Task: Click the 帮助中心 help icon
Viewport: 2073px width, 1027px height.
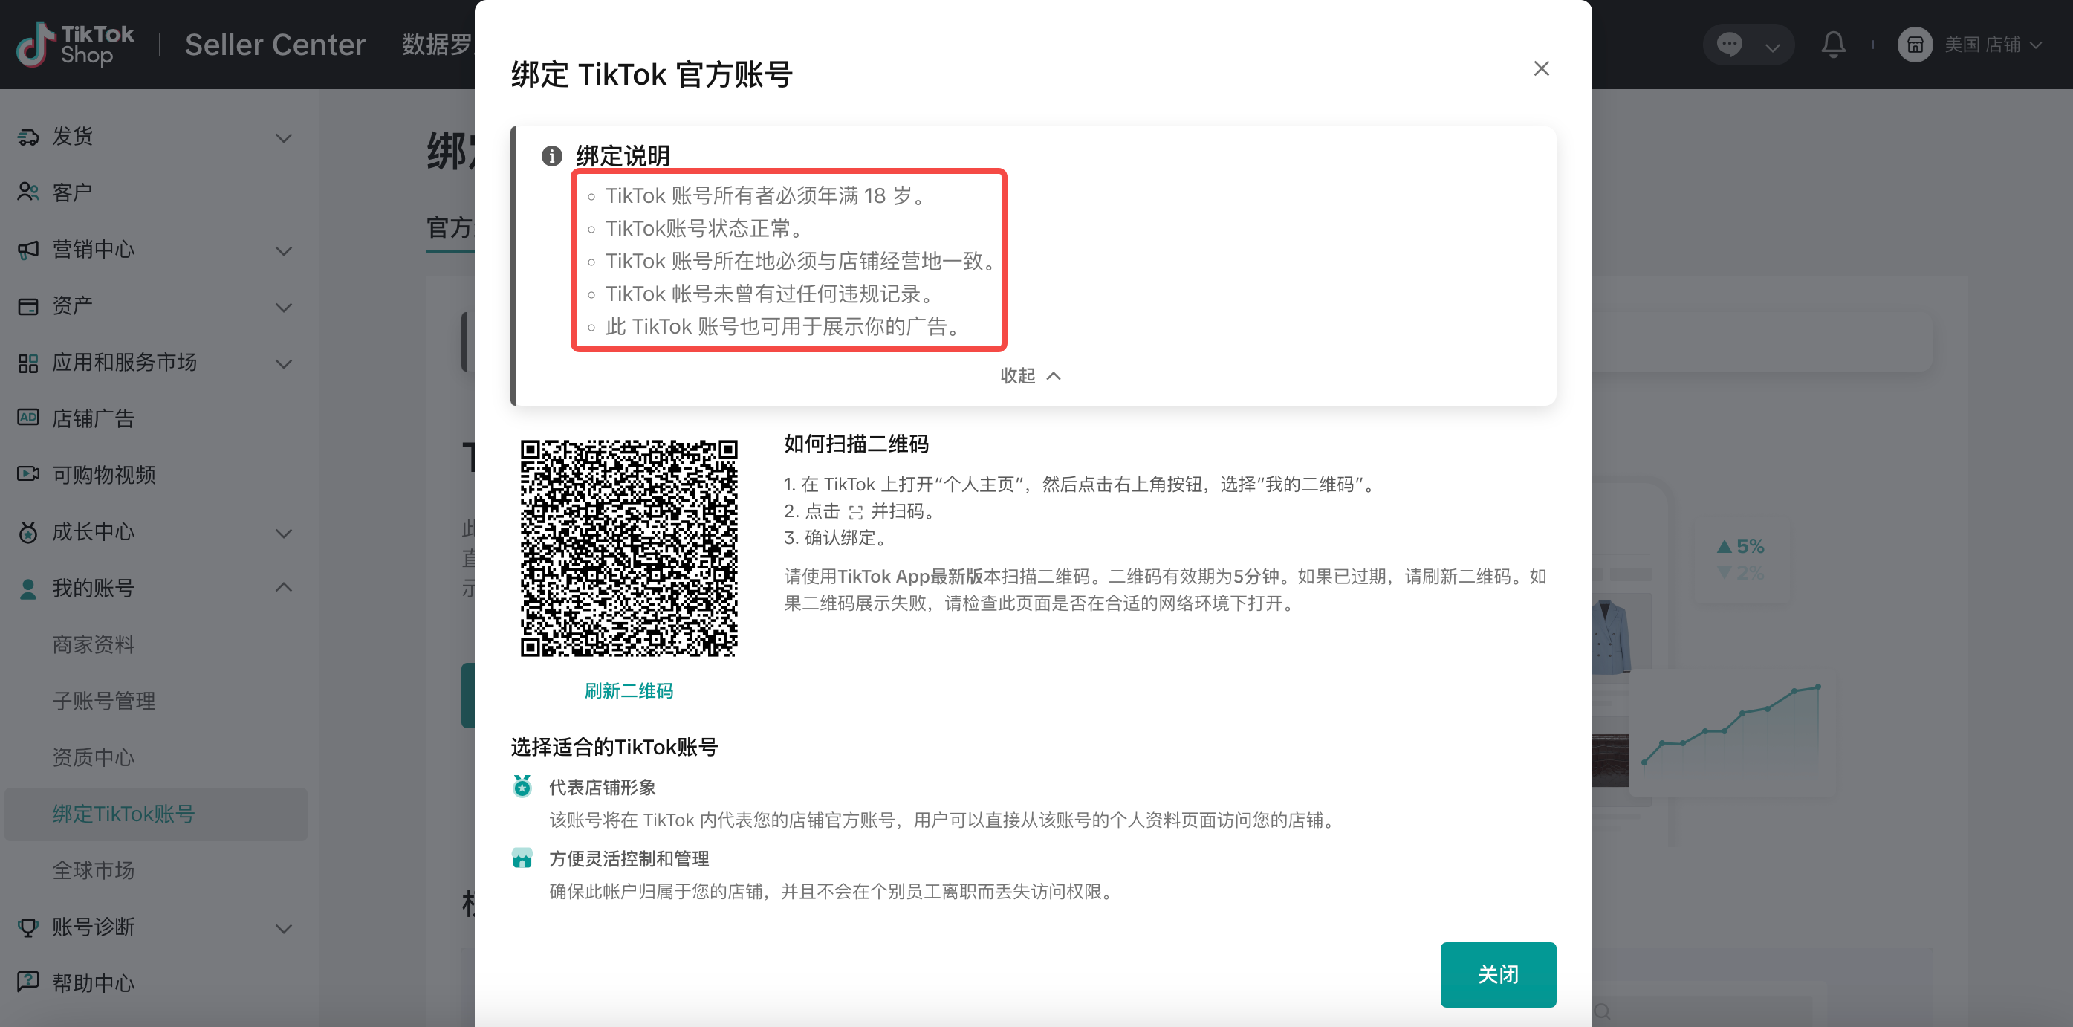Action: point(28,981)
